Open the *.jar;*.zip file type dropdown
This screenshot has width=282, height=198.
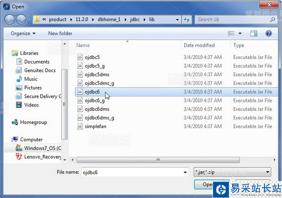tap(232, 172)
